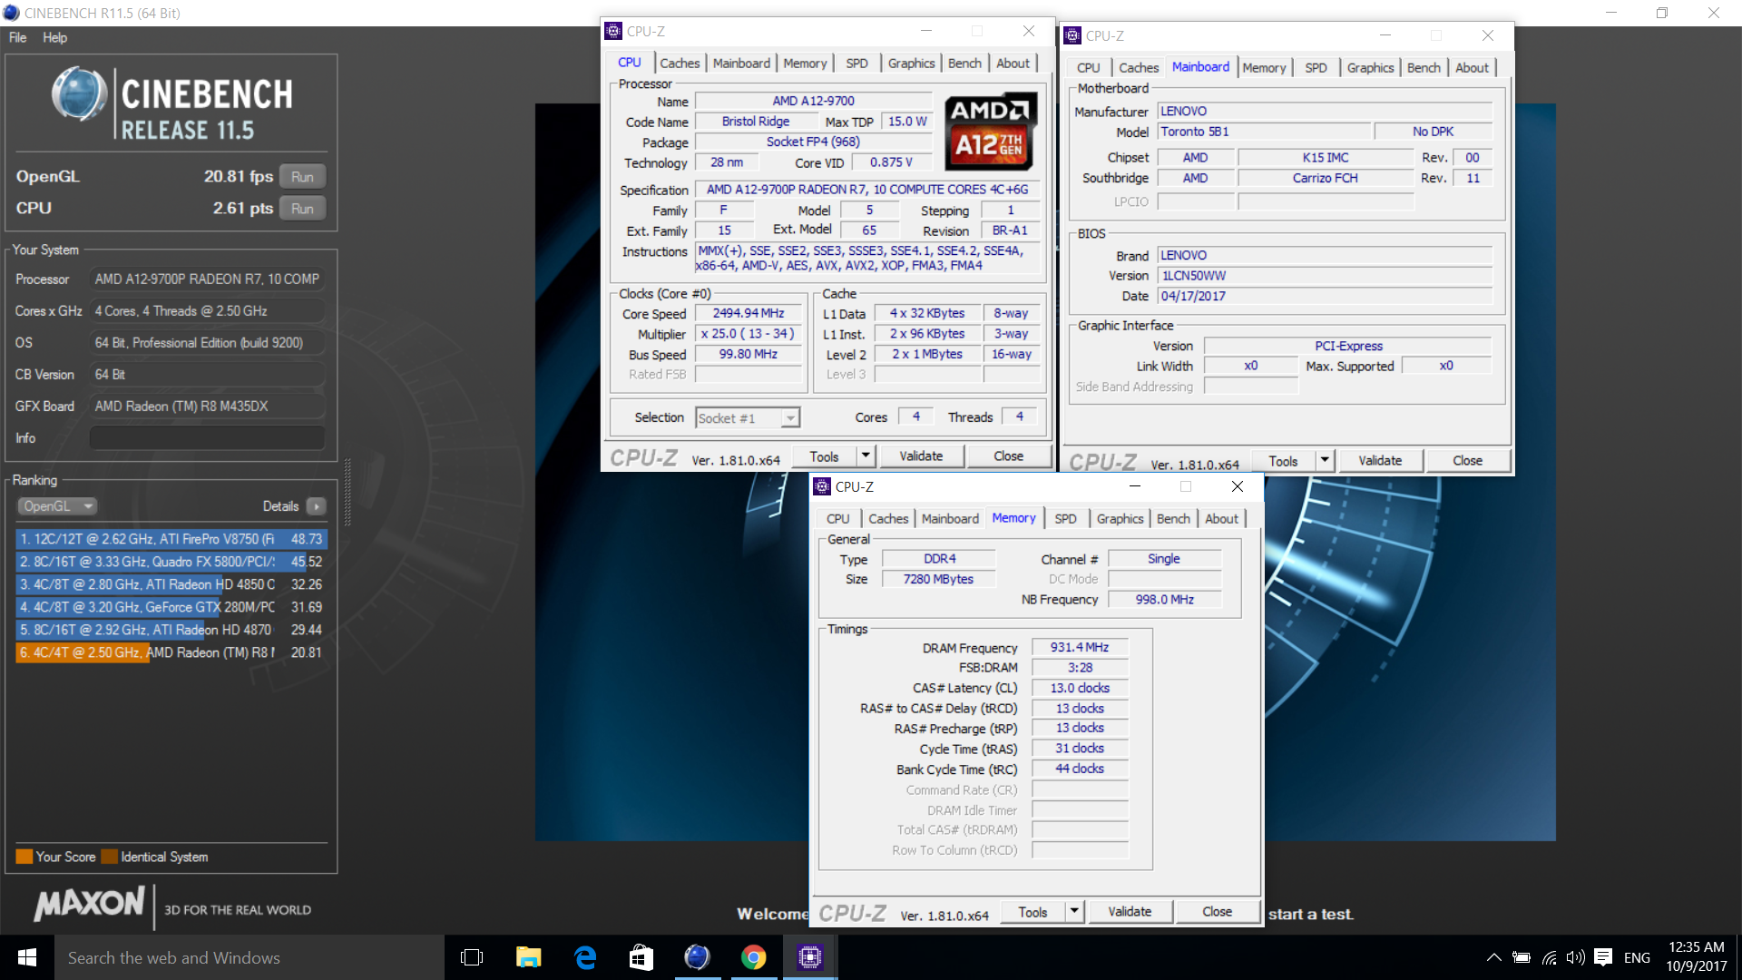Screen dimensions: 1742x980
Task: Select the rank 4 GeForce GTX 280M entry
Action: tap(171, 607)
